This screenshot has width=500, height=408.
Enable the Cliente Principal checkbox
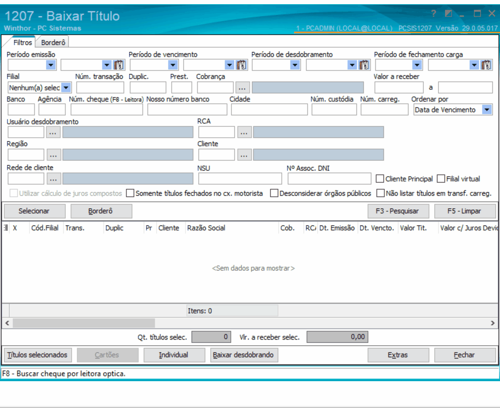pos(380,179)
